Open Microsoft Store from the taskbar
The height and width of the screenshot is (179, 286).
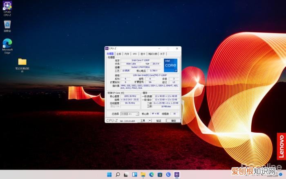tap(160, 175)
